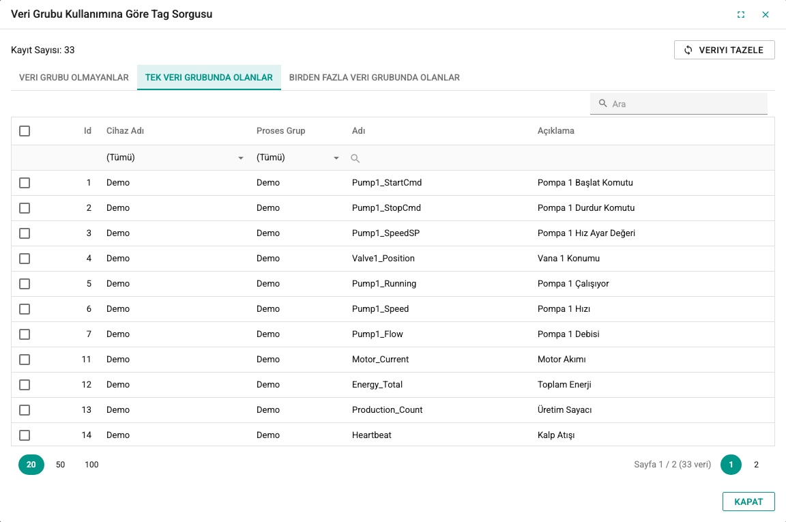Sort by the Cihaz Adı column header
The height and width of the screenshot is (522, 786).
125,131
